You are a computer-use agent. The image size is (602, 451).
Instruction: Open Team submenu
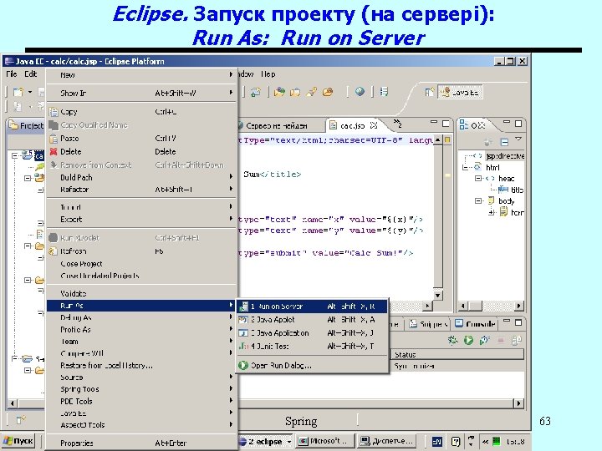(x=141, y=342)
